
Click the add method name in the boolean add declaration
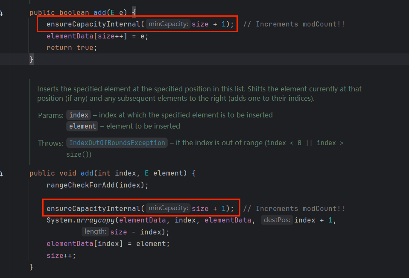pyautogui.click(x=99, y=12)
